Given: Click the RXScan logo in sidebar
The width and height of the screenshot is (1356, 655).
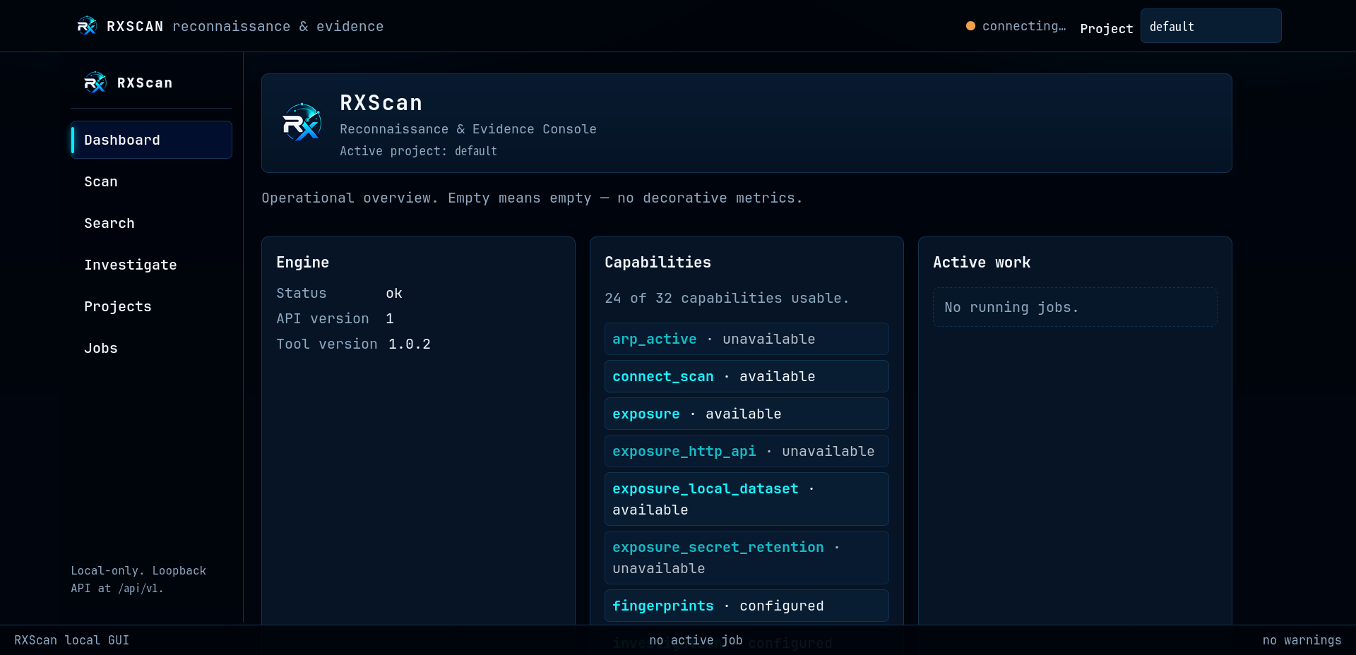Looking at the screenshot, I should click(x=95, y=83).
